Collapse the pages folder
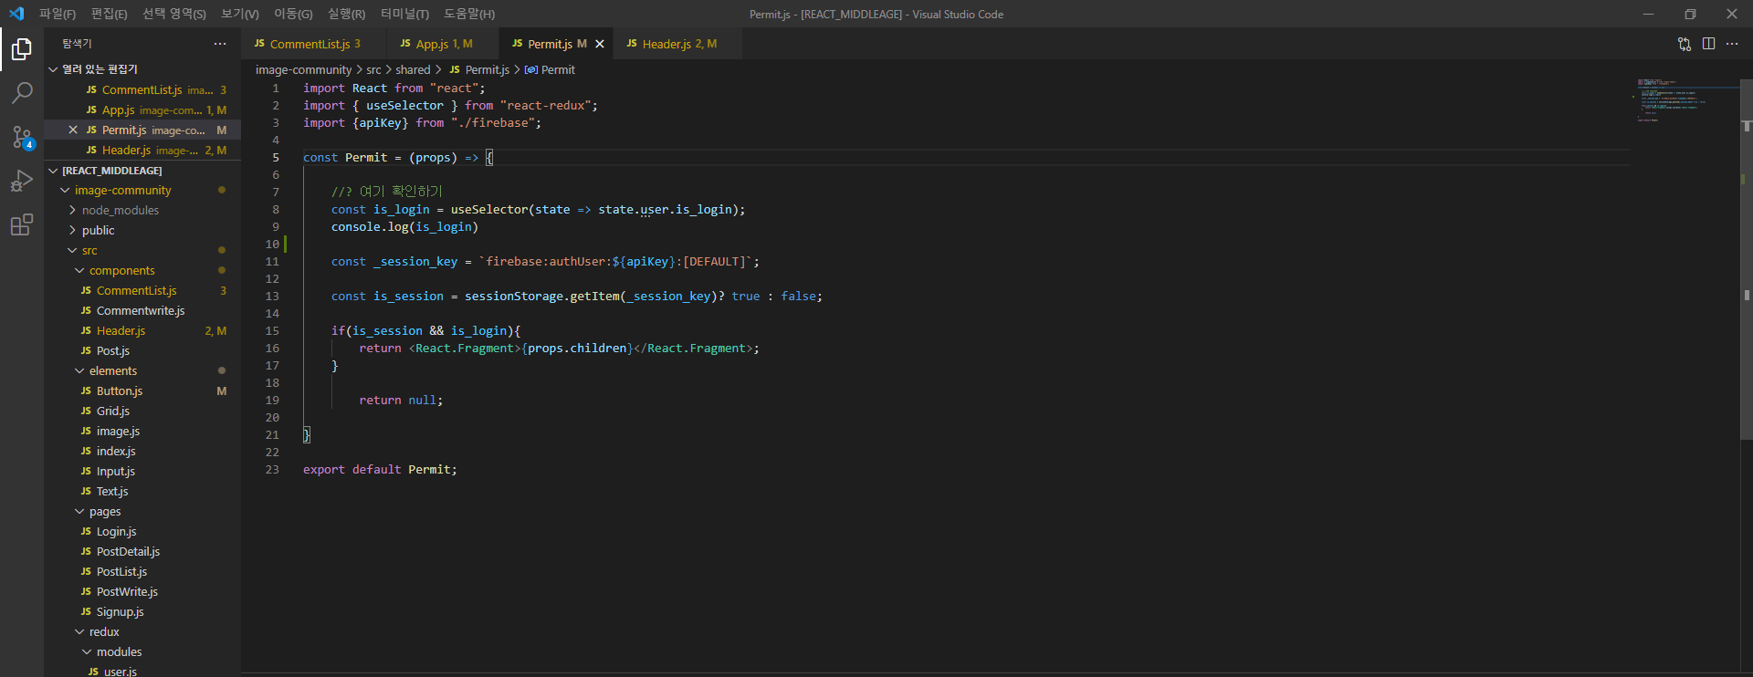Viewport: 1753px width, 677px height. point(142,511)
